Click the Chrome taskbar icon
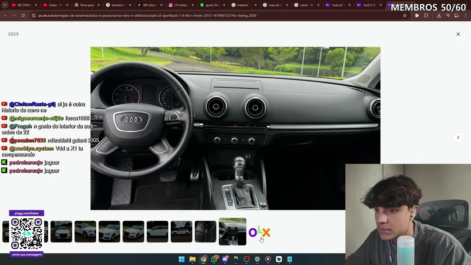 click(x=203, y=259)
